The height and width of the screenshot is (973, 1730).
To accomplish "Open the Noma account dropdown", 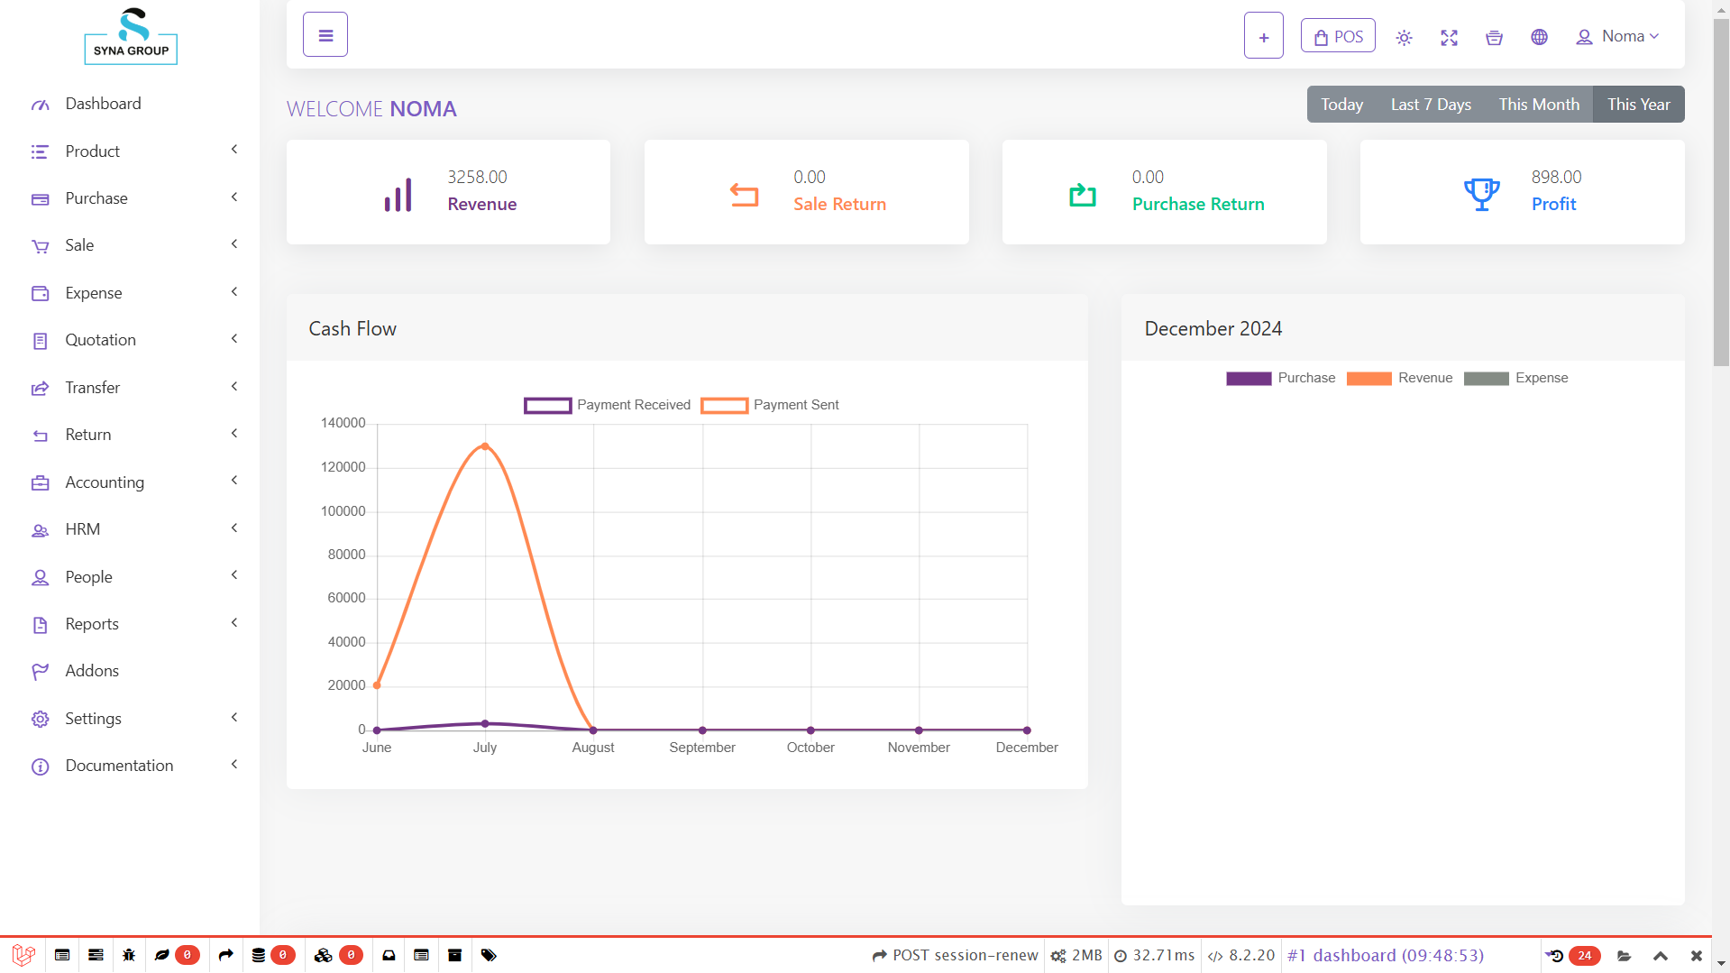I will coord(1617,36).
